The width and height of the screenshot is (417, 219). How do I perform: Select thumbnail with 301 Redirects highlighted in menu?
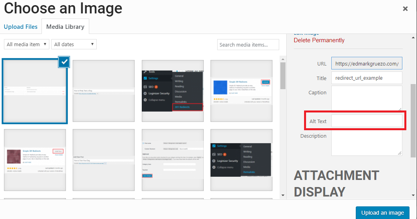pos(173,91)
